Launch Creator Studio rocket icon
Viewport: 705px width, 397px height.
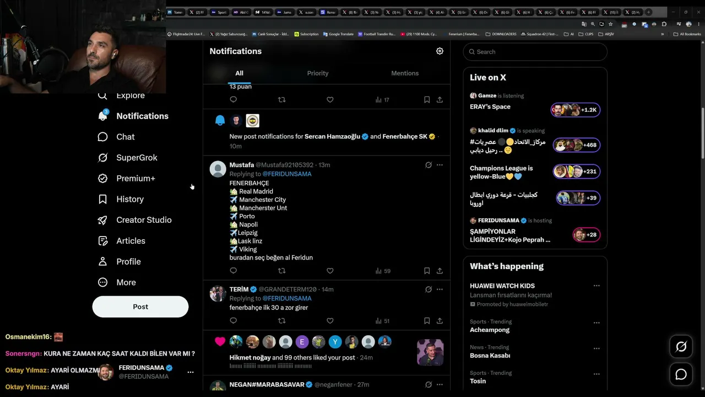click(102, 220)
